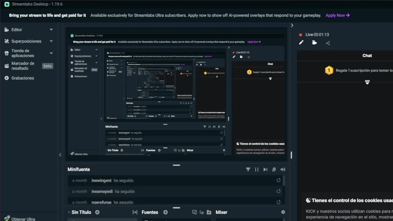Pause the Minifuente alert queue
The image size is (393, 221).
(257, 169)
